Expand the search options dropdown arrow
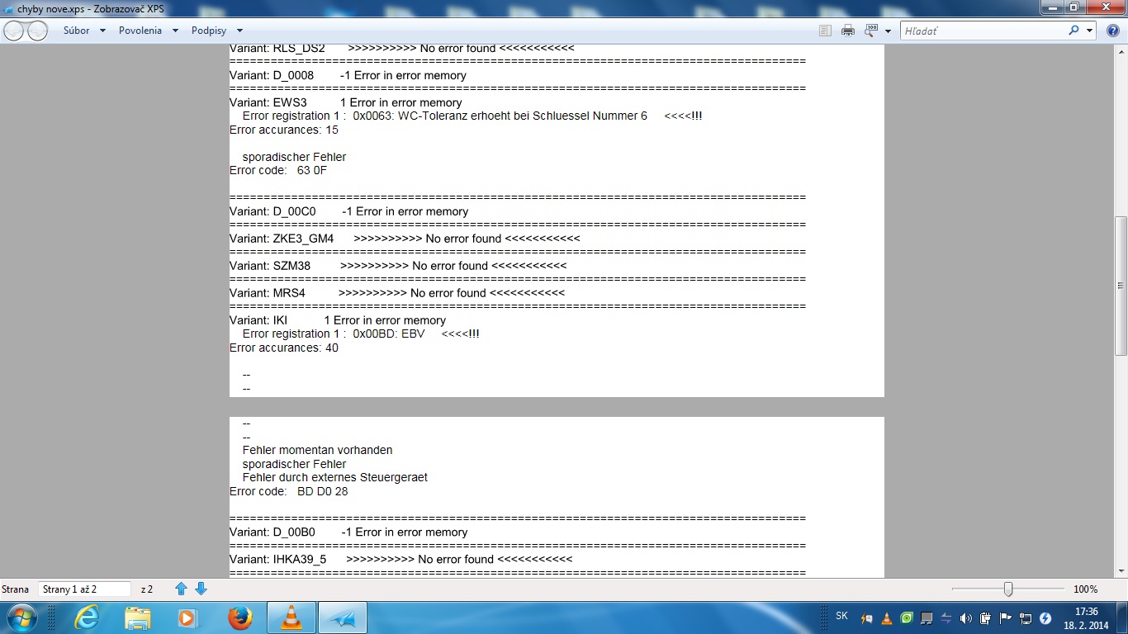Viewport: 1128px width, 634px height. pyautogui.click(x=1089, y=31)
